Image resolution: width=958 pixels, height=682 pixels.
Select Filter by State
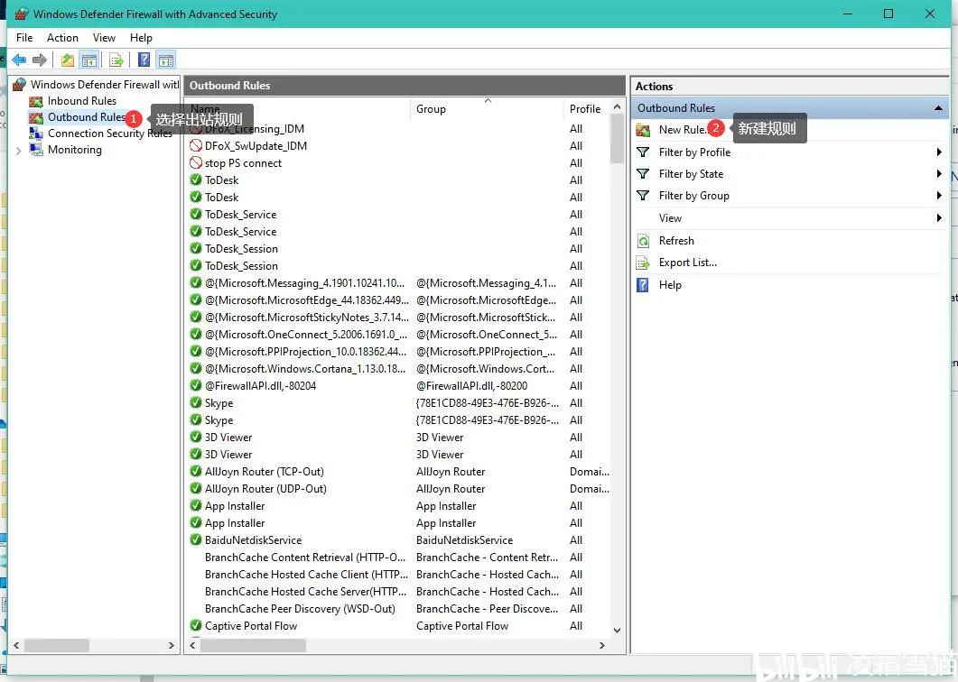tap(690, 173)
